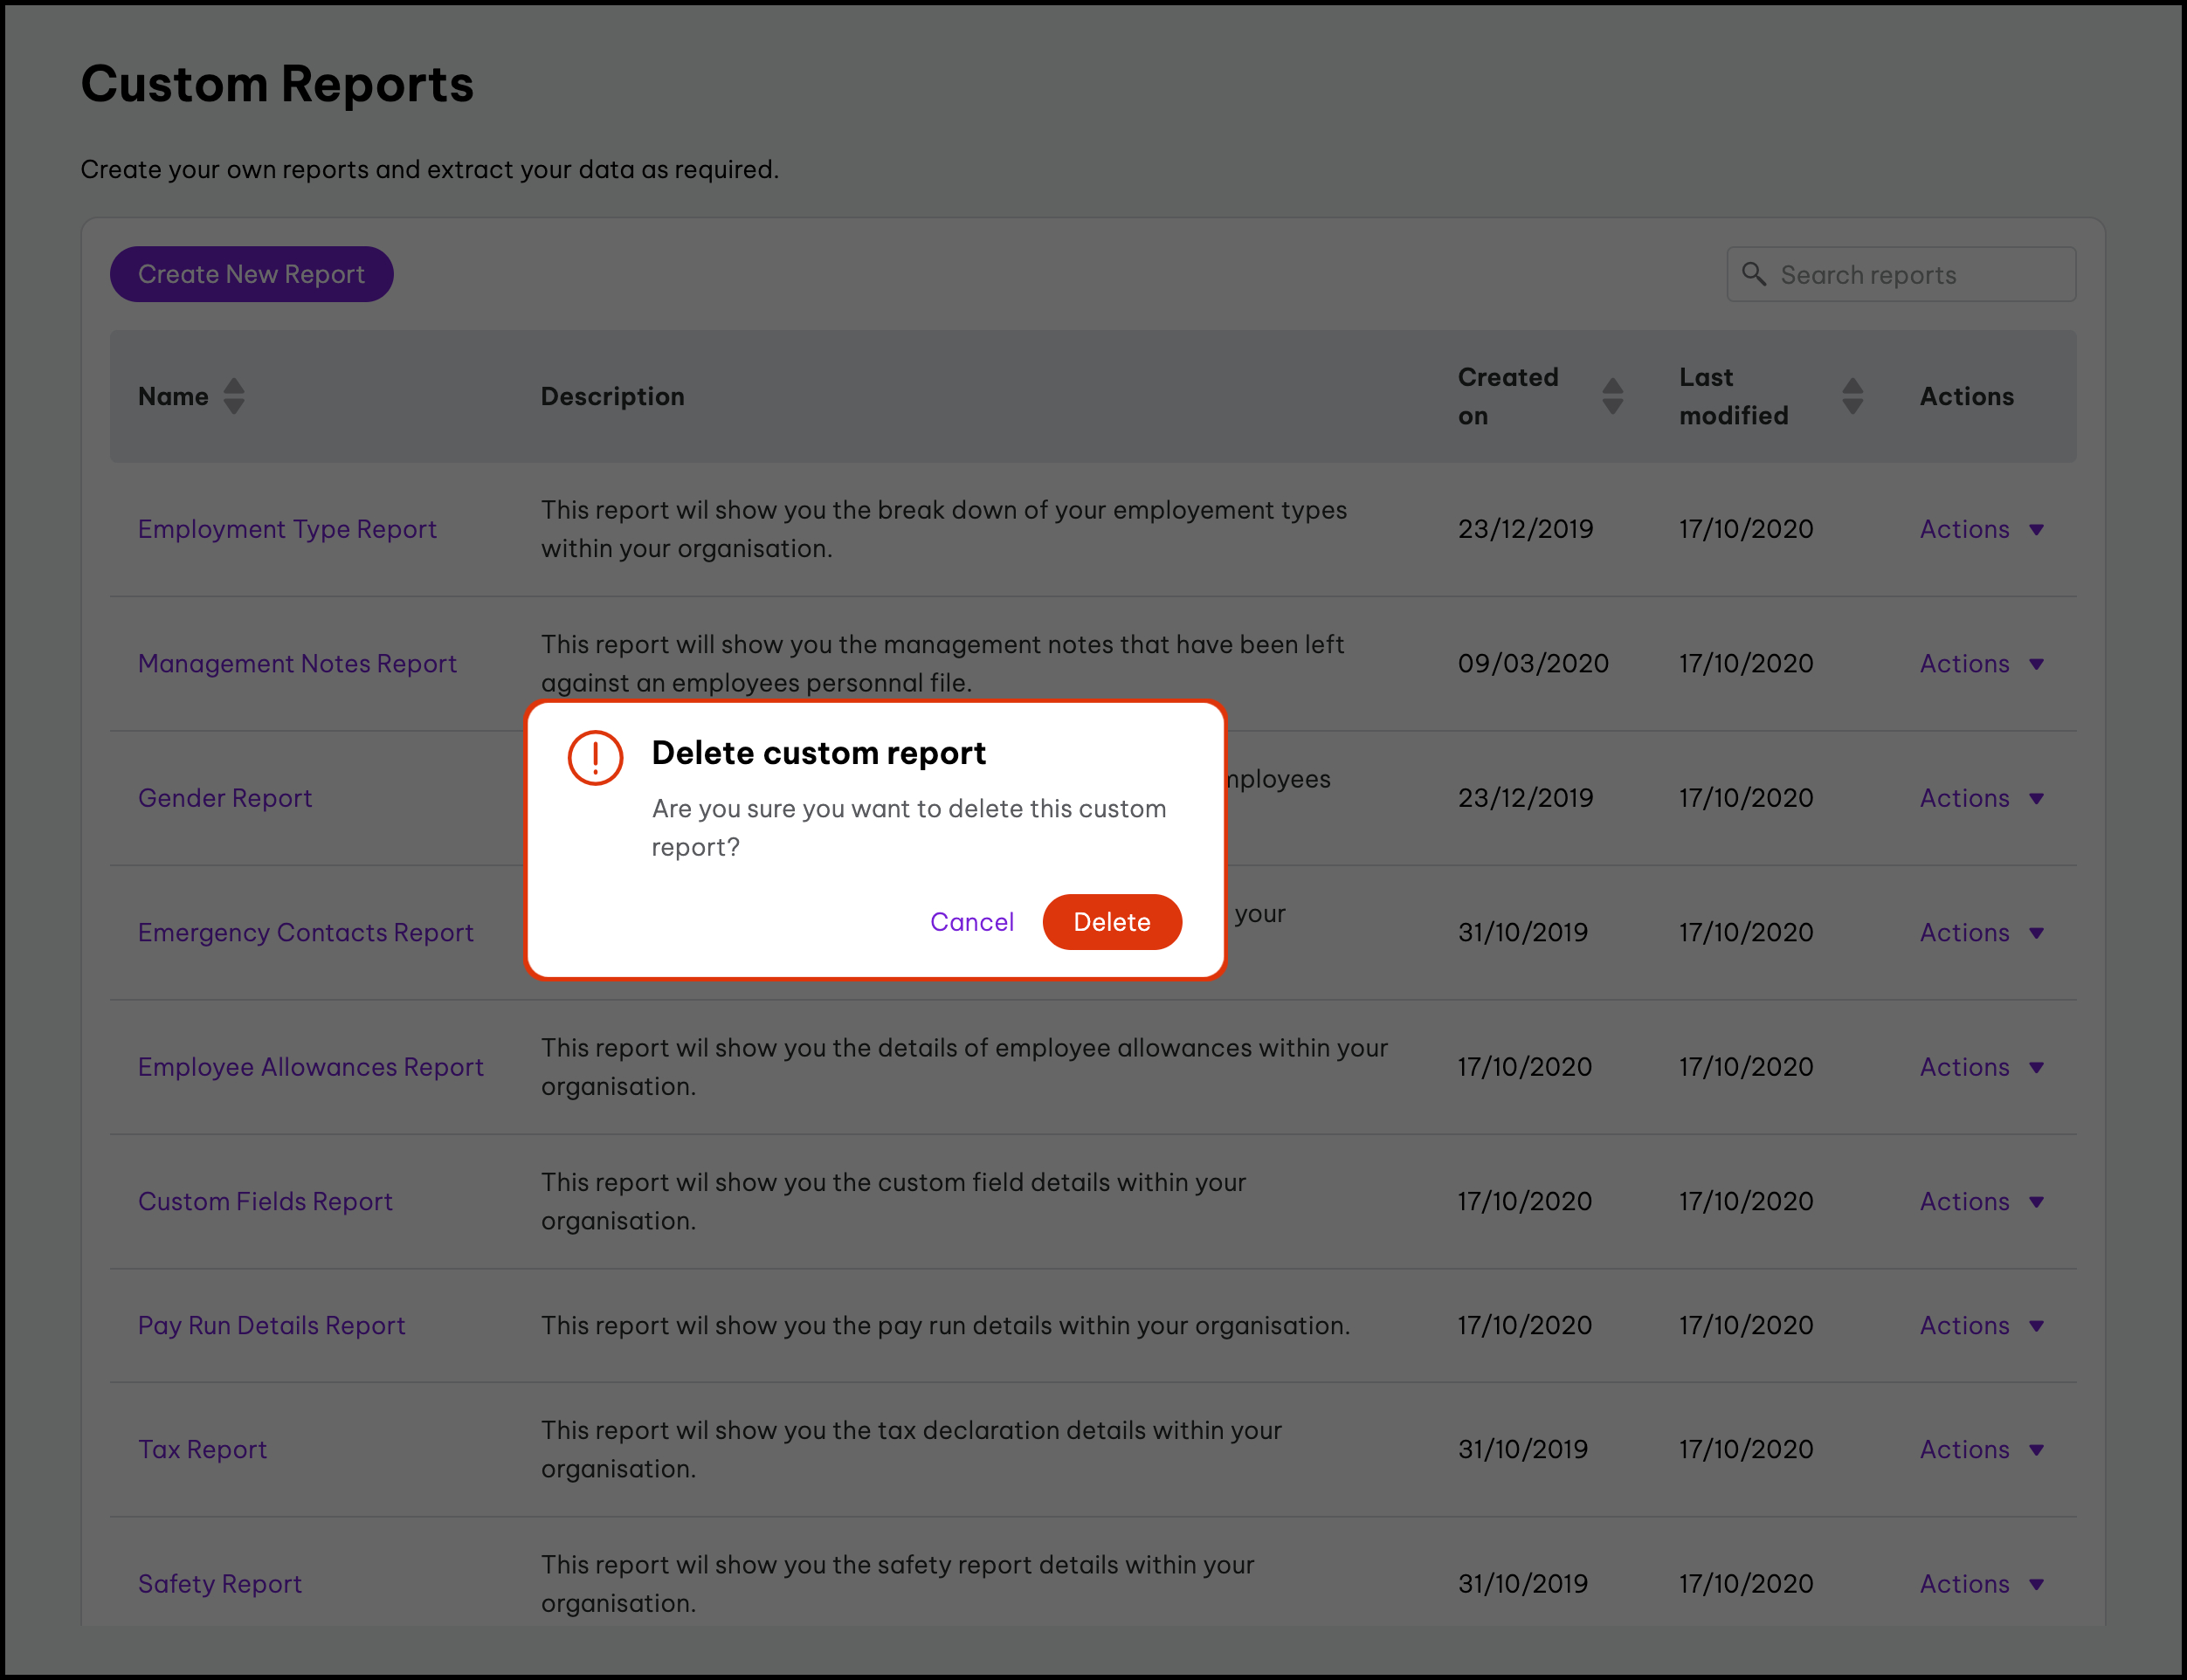Sort by Created on column arrows

(x=1613, y=396)
